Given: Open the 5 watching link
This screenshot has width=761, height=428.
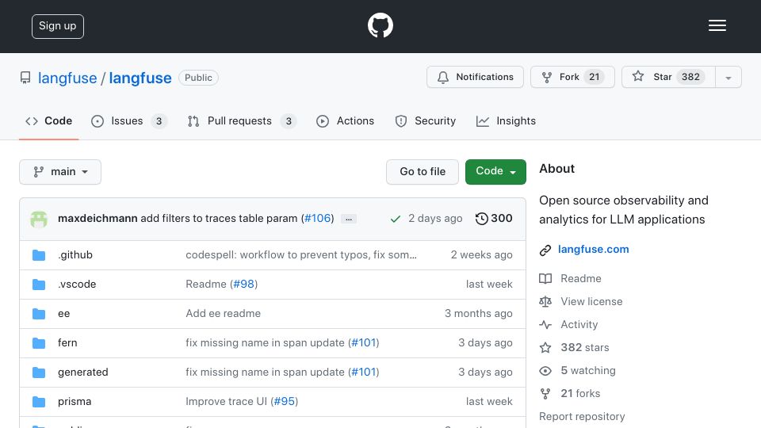Looking at the screenshot, I should (588, 371).
